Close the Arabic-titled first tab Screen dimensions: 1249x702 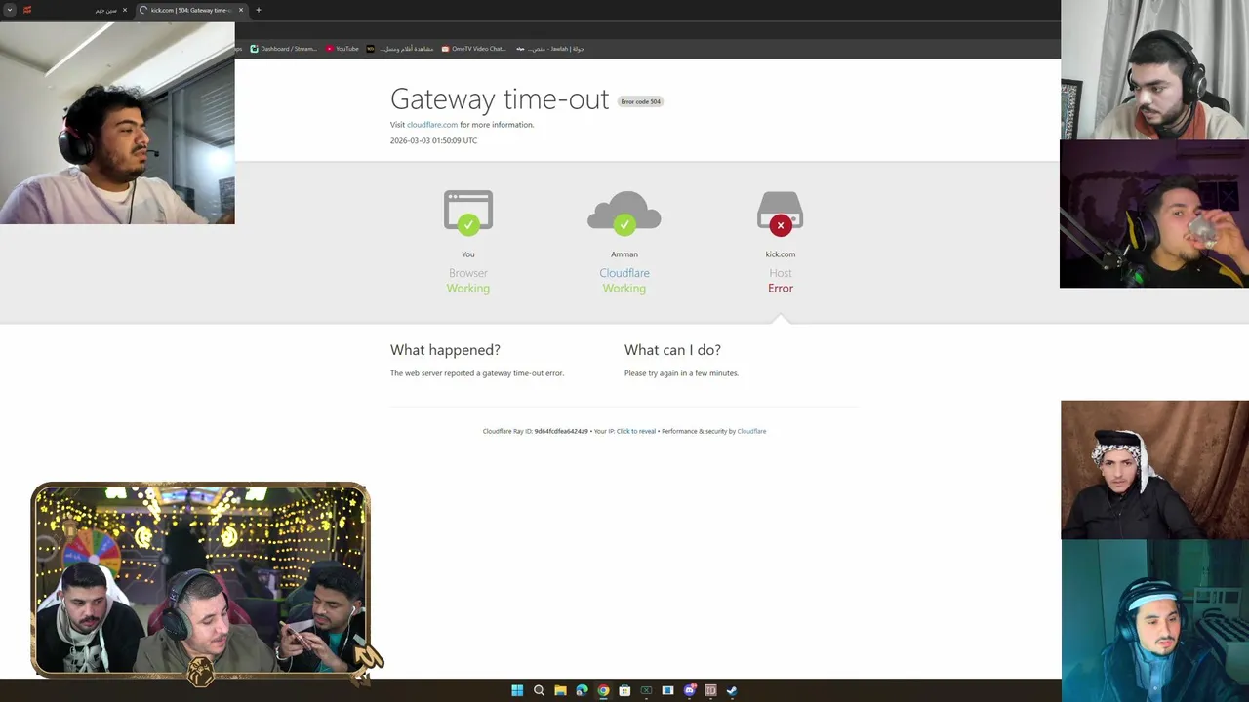(125, 10)
